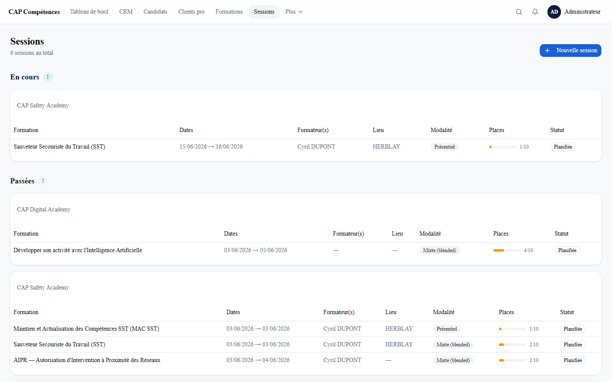The image size is (612, 382).
Task: Click the Modalité column header in En cours table
Action: point(441,130)
